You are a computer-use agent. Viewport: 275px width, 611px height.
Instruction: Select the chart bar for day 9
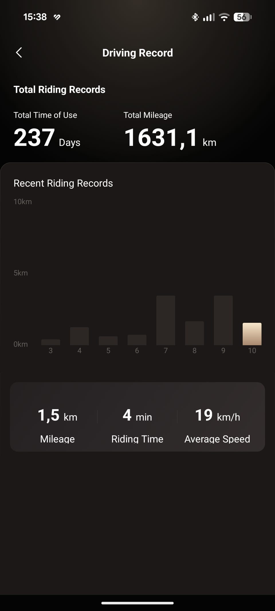point(223,320)
